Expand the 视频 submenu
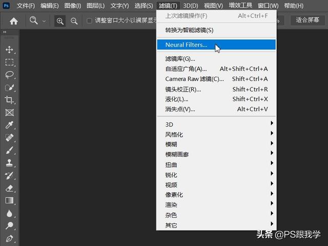This screenshot has height=246, width=328. coord(216,185)
